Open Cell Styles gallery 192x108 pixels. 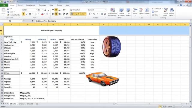pos(128,12)
